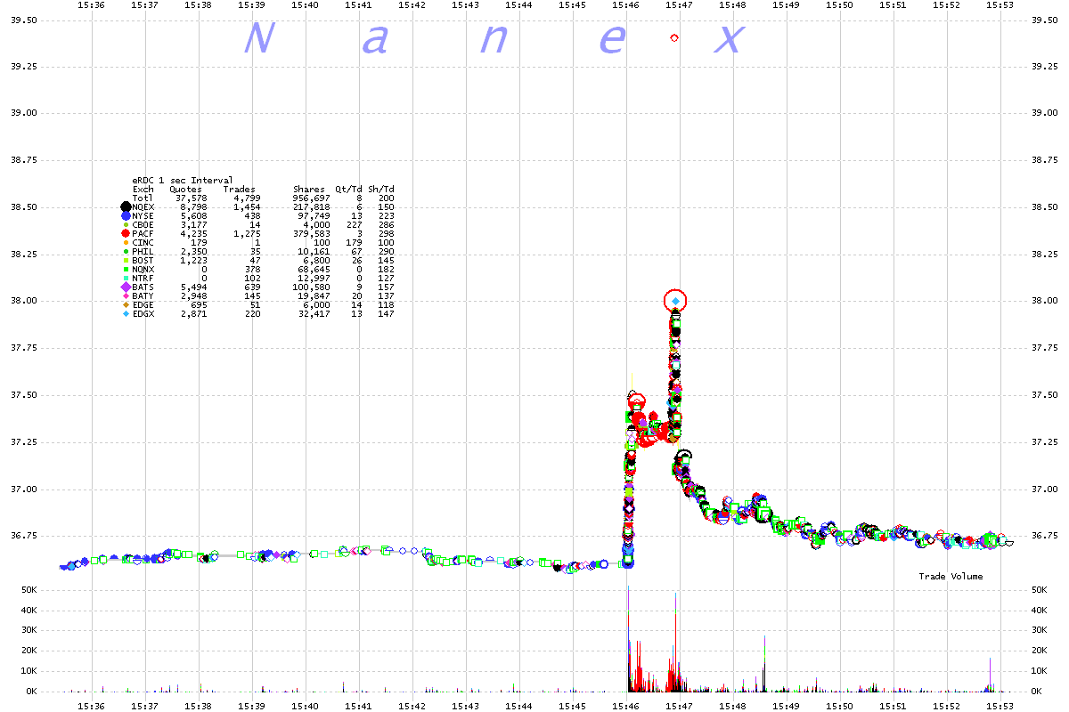Click the black NQEX legend circle

coord(126,206)
